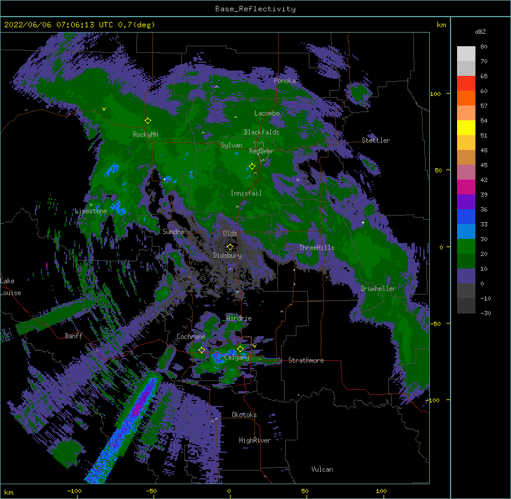Click the Cochrane label
511x499 pixels.
click(191, 337)
